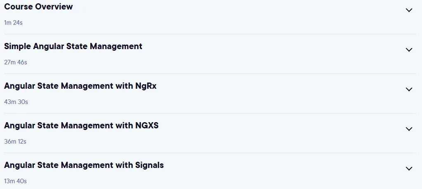Select the 43m 30s duration text
The image size is (422, 189).
[x=16, y=102]
